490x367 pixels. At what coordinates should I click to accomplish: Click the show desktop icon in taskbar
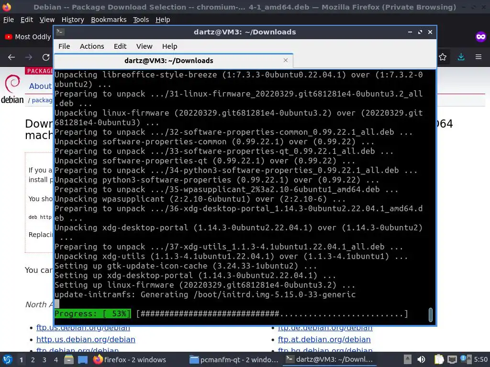point(83,359)
